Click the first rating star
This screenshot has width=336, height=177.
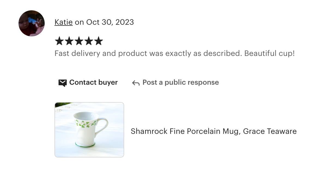(59, 41)
